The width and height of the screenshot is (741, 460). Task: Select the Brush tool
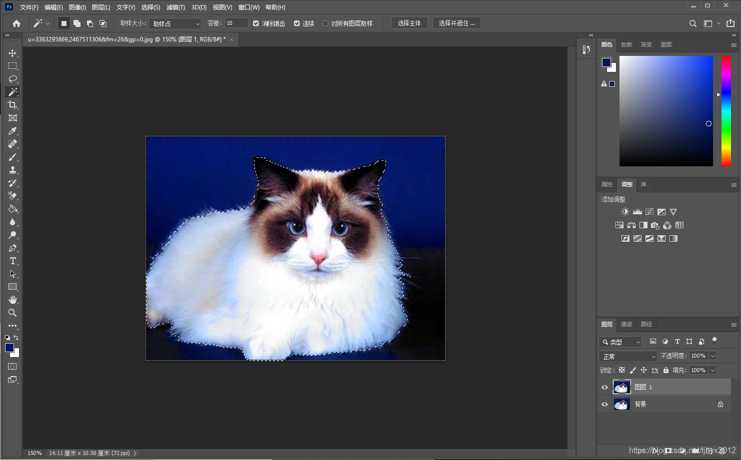pos(12,157)
